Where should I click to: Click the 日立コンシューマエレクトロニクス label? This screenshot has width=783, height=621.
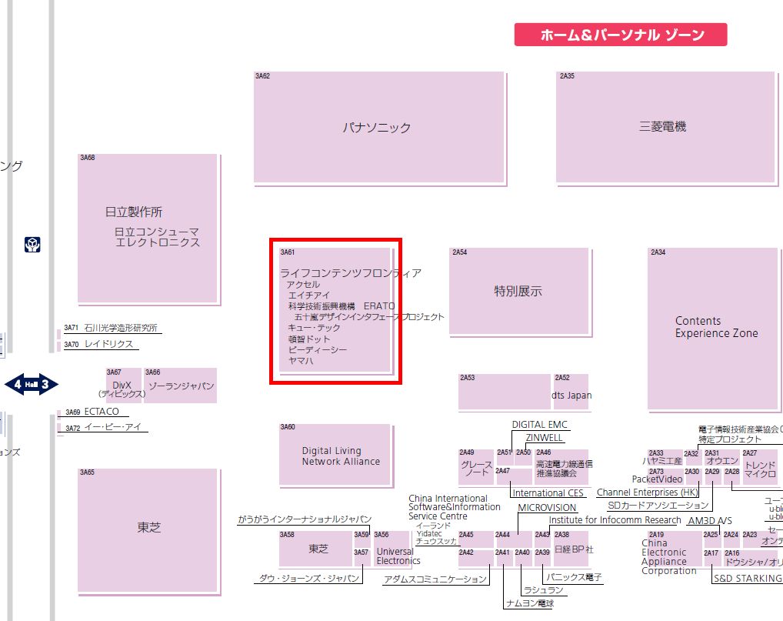pyautogui.click(x=158, y=237)
